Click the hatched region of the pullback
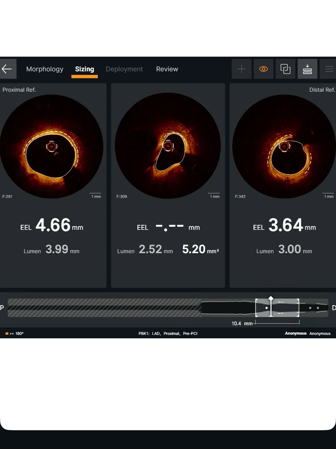The image size is (336, 449). point(104,308)
